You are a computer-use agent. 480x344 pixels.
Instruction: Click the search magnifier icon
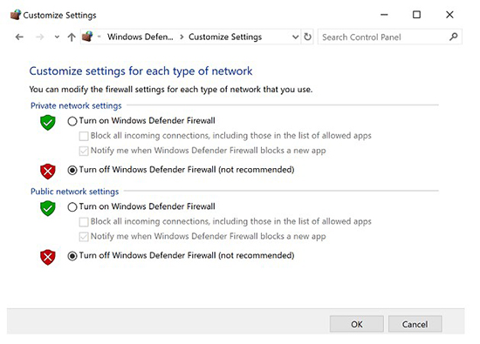coord(453,37)
